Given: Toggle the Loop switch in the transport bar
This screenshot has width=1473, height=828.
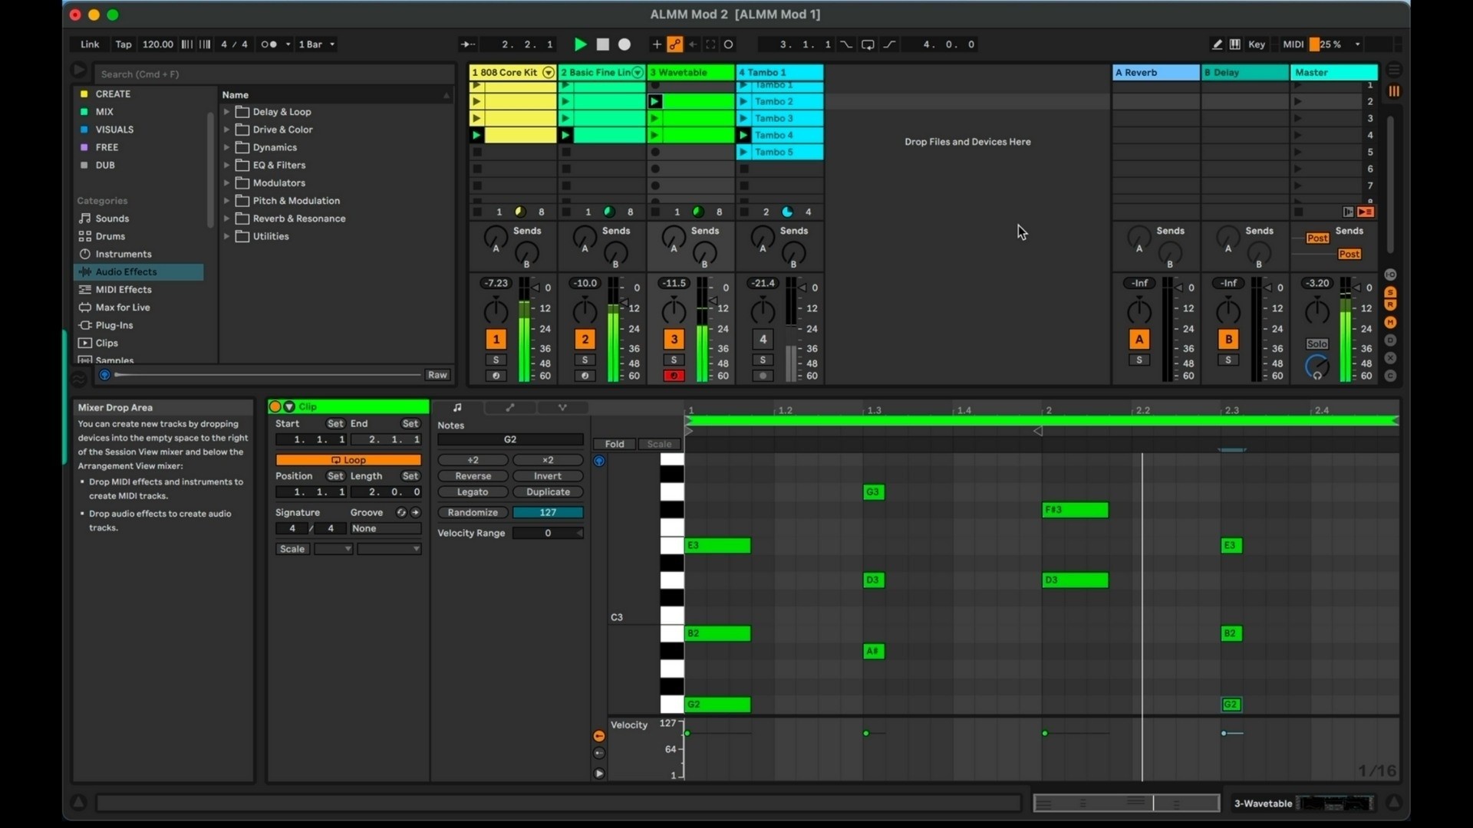Looking at the screenshot, I should (868, 44).
